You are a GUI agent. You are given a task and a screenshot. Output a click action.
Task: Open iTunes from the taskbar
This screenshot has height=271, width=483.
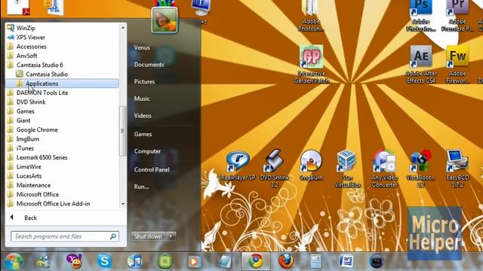(x=134, y=261)
